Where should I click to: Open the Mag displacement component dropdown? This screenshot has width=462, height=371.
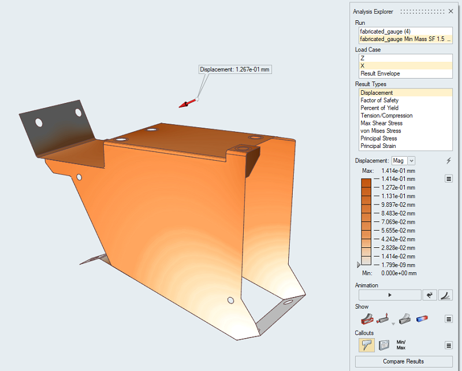(x=403, y=161)
